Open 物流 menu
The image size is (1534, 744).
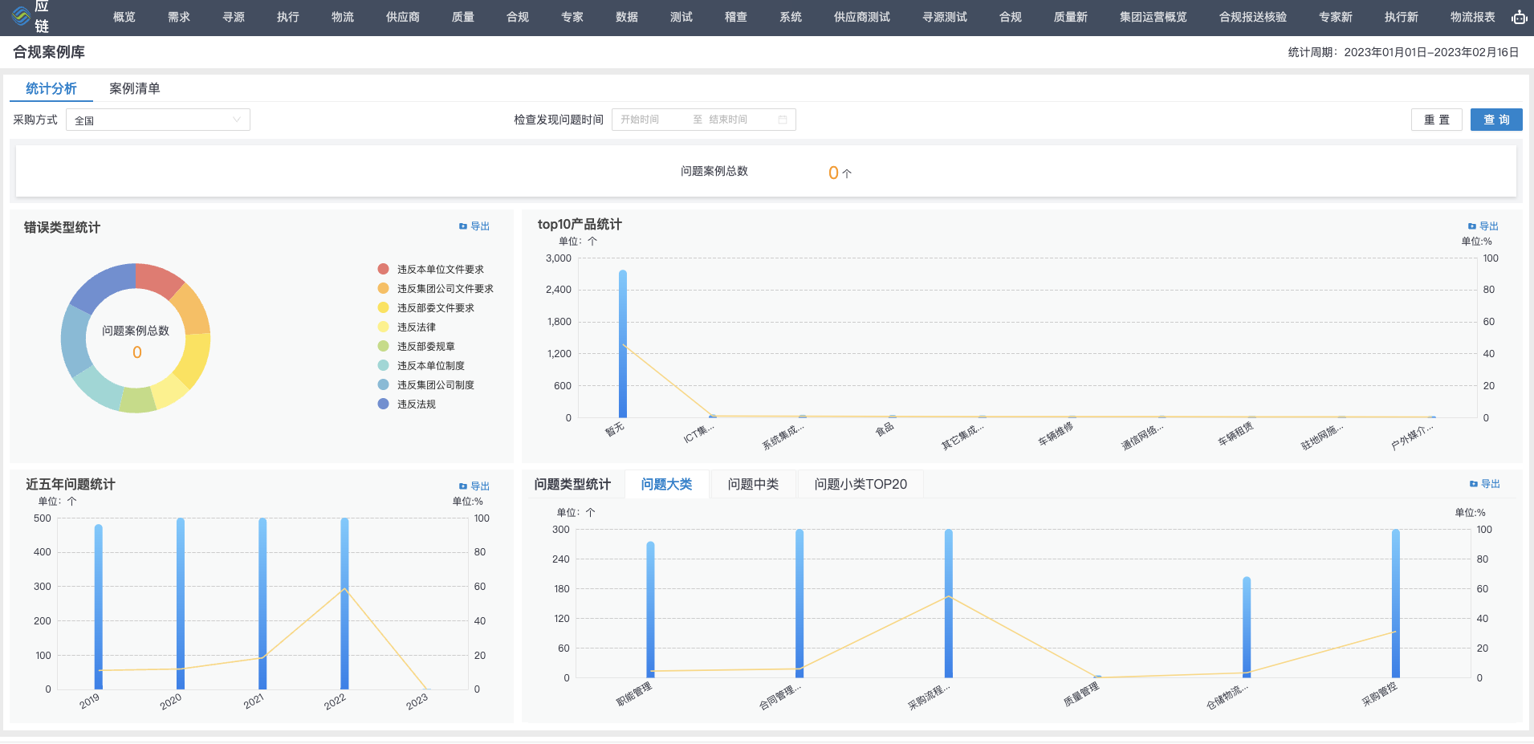343,17
